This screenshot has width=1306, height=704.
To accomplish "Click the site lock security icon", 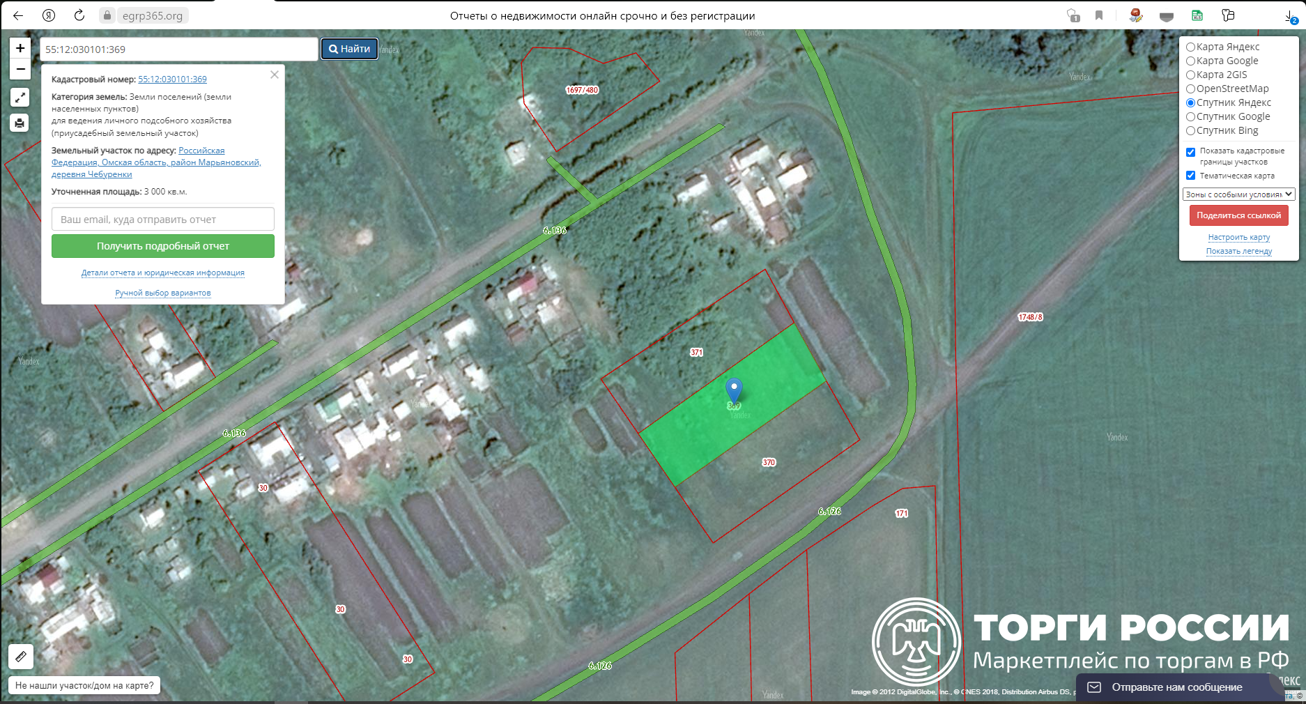I will pos(107,15).
